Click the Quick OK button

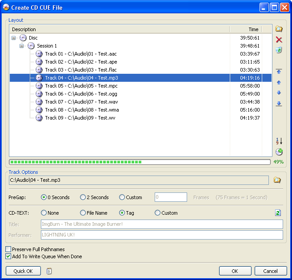coord(23,271)
